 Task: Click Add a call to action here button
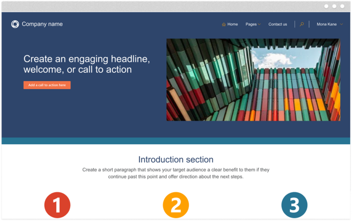pyautogui.click(x=47, y=85)
